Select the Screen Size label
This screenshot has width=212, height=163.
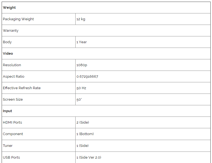pyautogui.click(x=13, y=100)
